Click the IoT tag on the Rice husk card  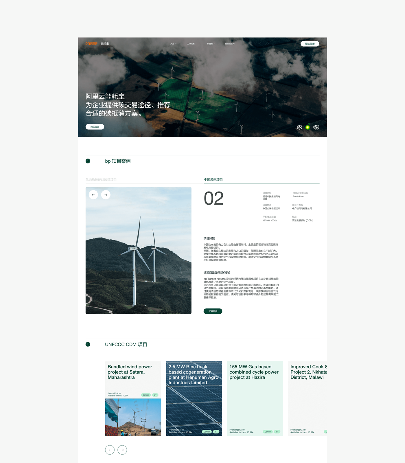(x=216, y=432)
